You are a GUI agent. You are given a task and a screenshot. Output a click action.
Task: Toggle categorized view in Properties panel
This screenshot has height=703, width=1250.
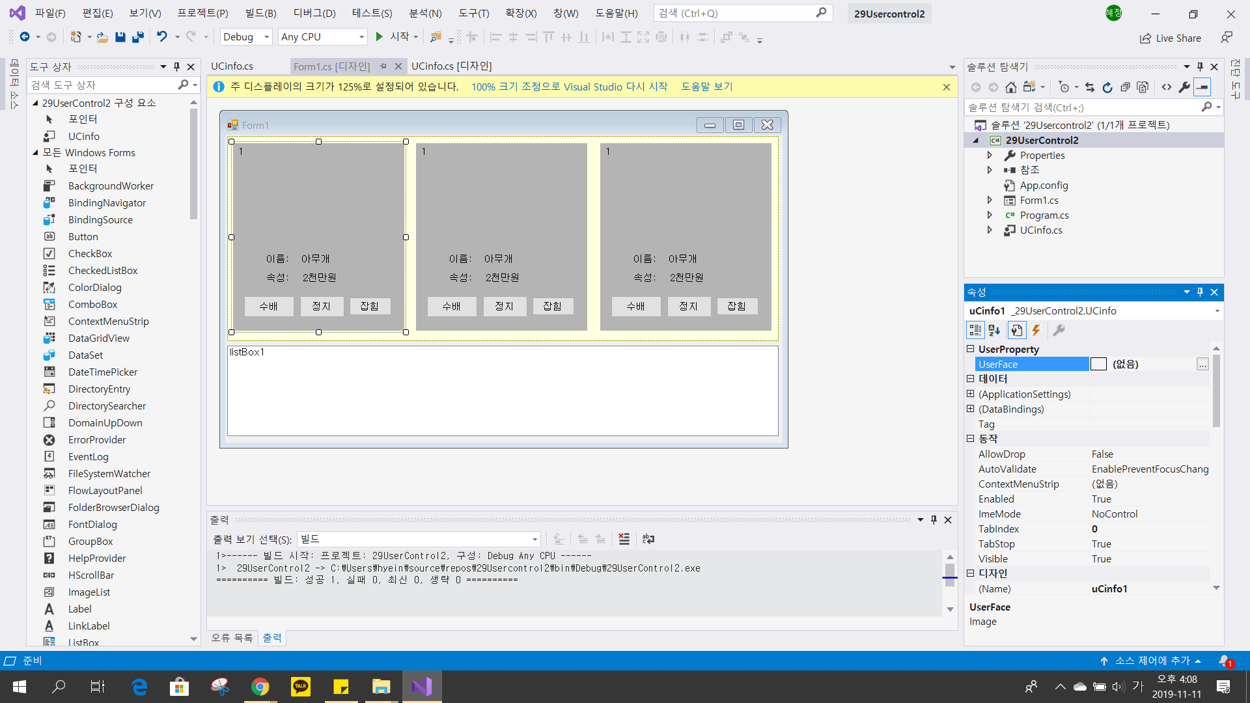975,330
